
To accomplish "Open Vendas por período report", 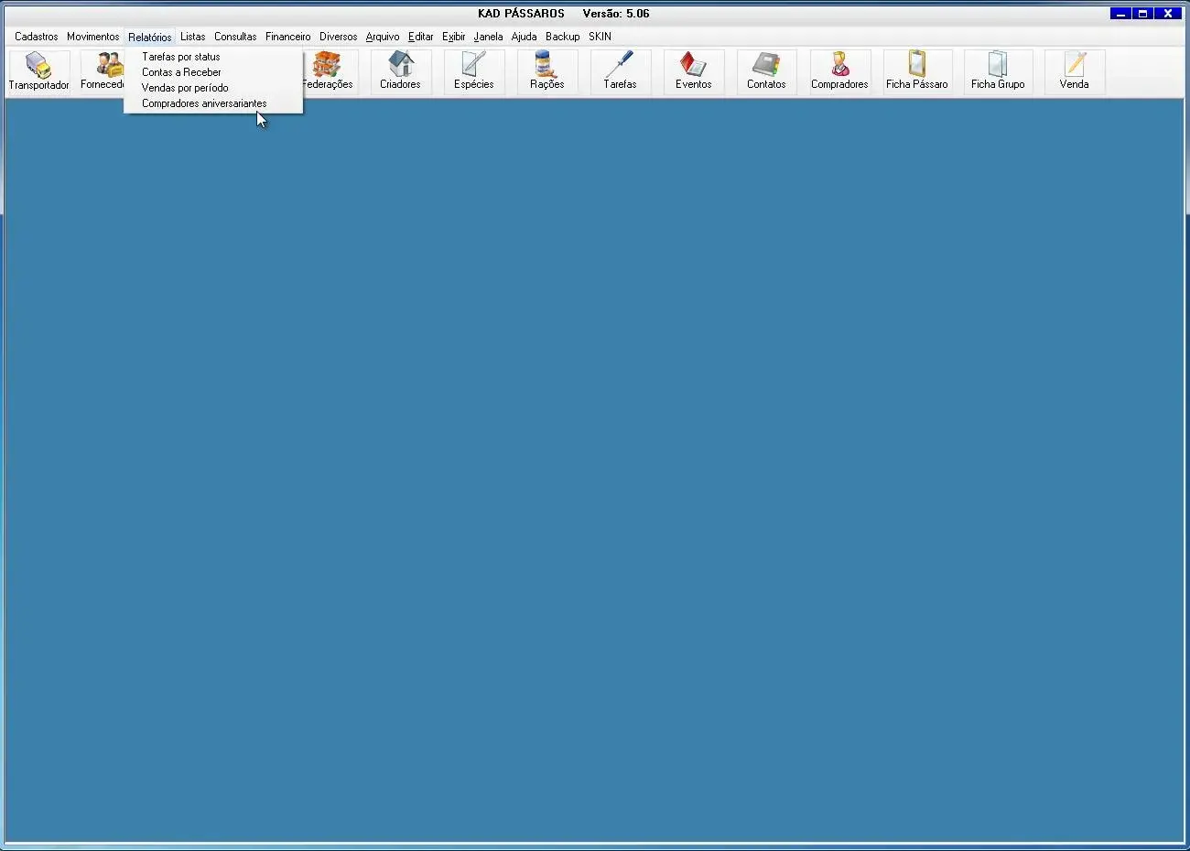I will click(x=185, y=88).
